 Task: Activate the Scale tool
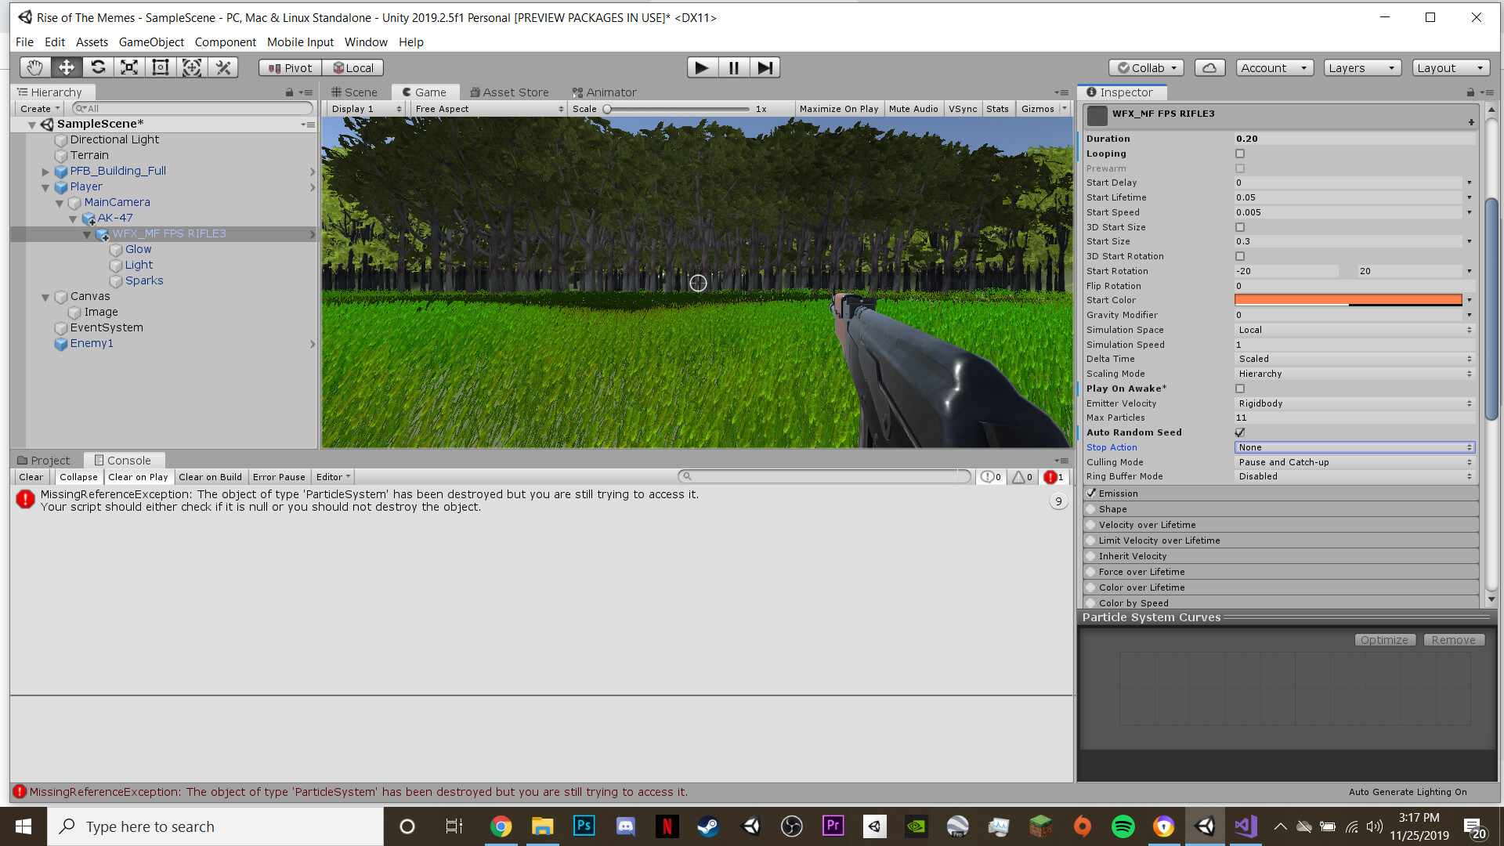pos(128,67)
